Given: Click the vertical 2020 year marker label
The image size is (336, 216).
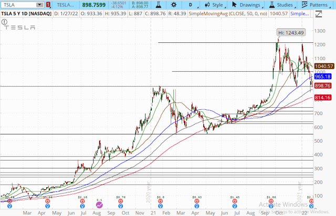Looking at the screenshot, I should coord(148,192).
